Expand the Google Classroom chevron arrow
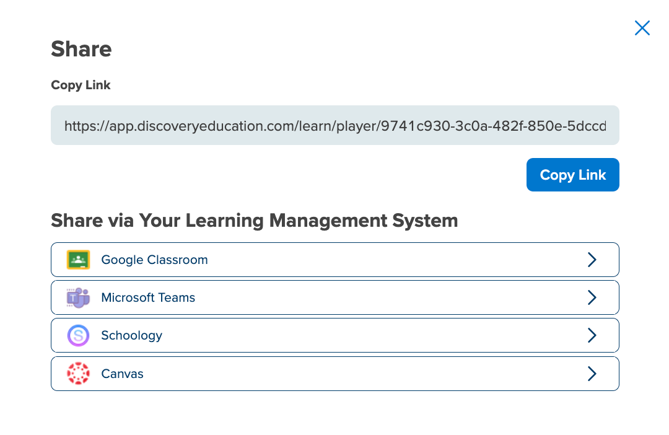This screenshot has width=669, height=435. 592,260
